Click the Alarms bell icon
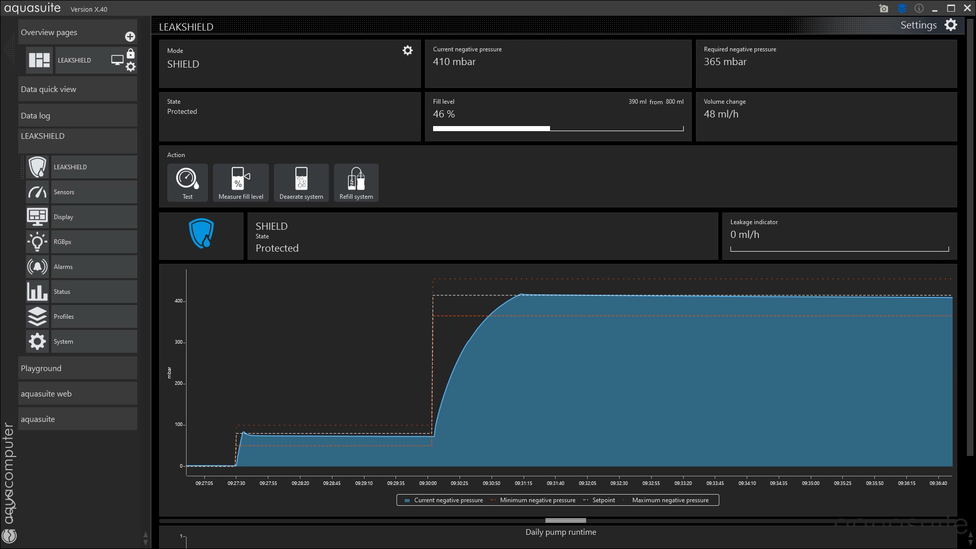 37,267
